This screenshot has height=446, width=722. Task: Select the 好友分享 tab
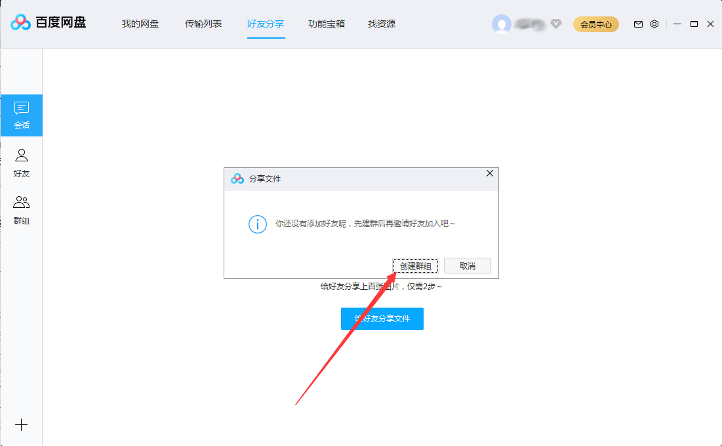pyautogui.click(x=266, y=24)
